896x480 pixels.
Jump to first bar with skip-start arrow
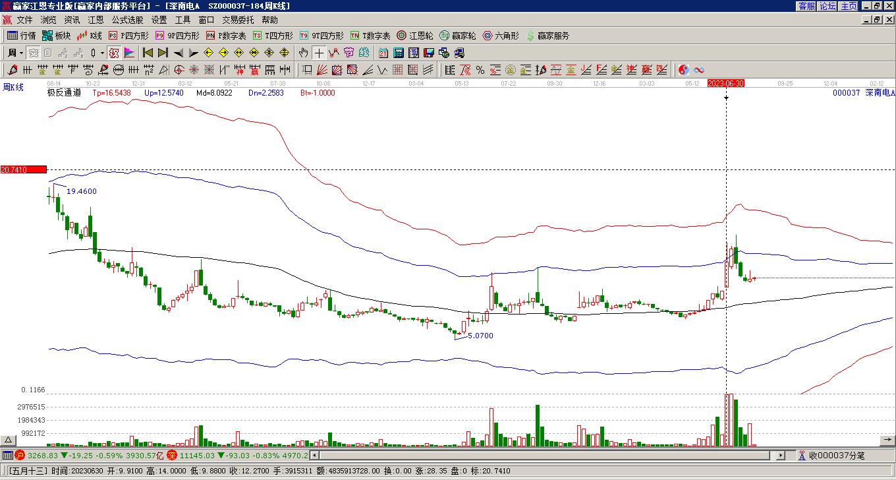(x=148, y=53)
